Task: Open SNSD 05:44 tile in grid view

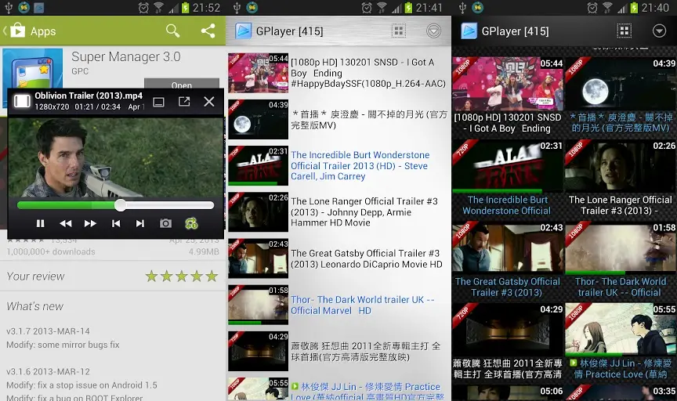Action: (x=508, y=84)
